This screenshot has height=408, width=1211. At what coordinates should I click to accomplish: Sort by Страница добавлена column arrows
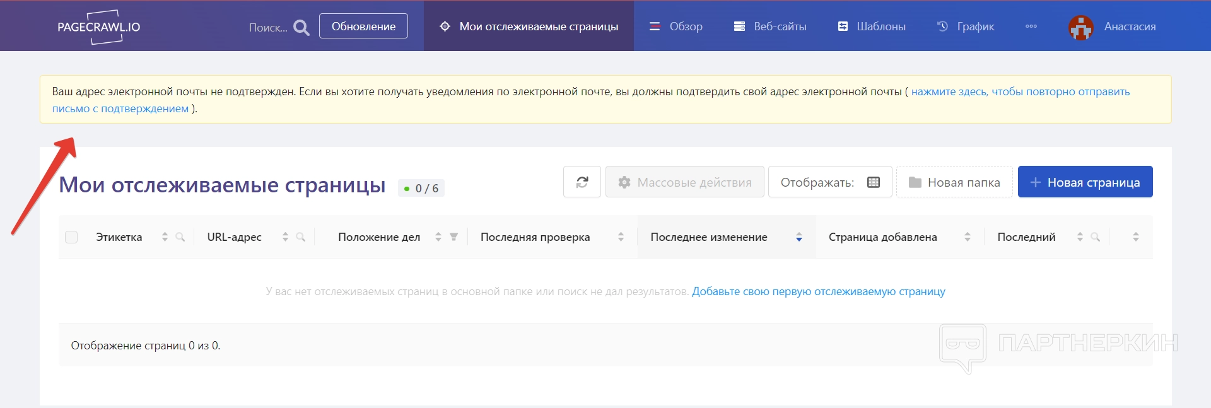pyautogui.click(x=968, y=237)
